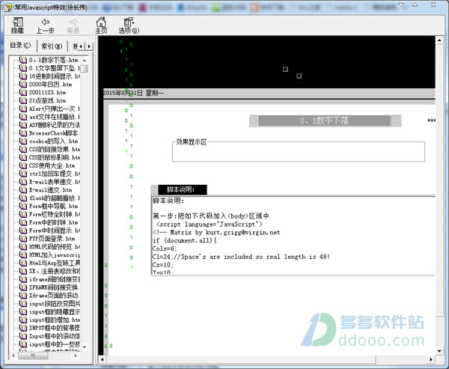
Task: Open topic Iframe页面的滚动
Action: pyautogui.click(x=55, y=296)
